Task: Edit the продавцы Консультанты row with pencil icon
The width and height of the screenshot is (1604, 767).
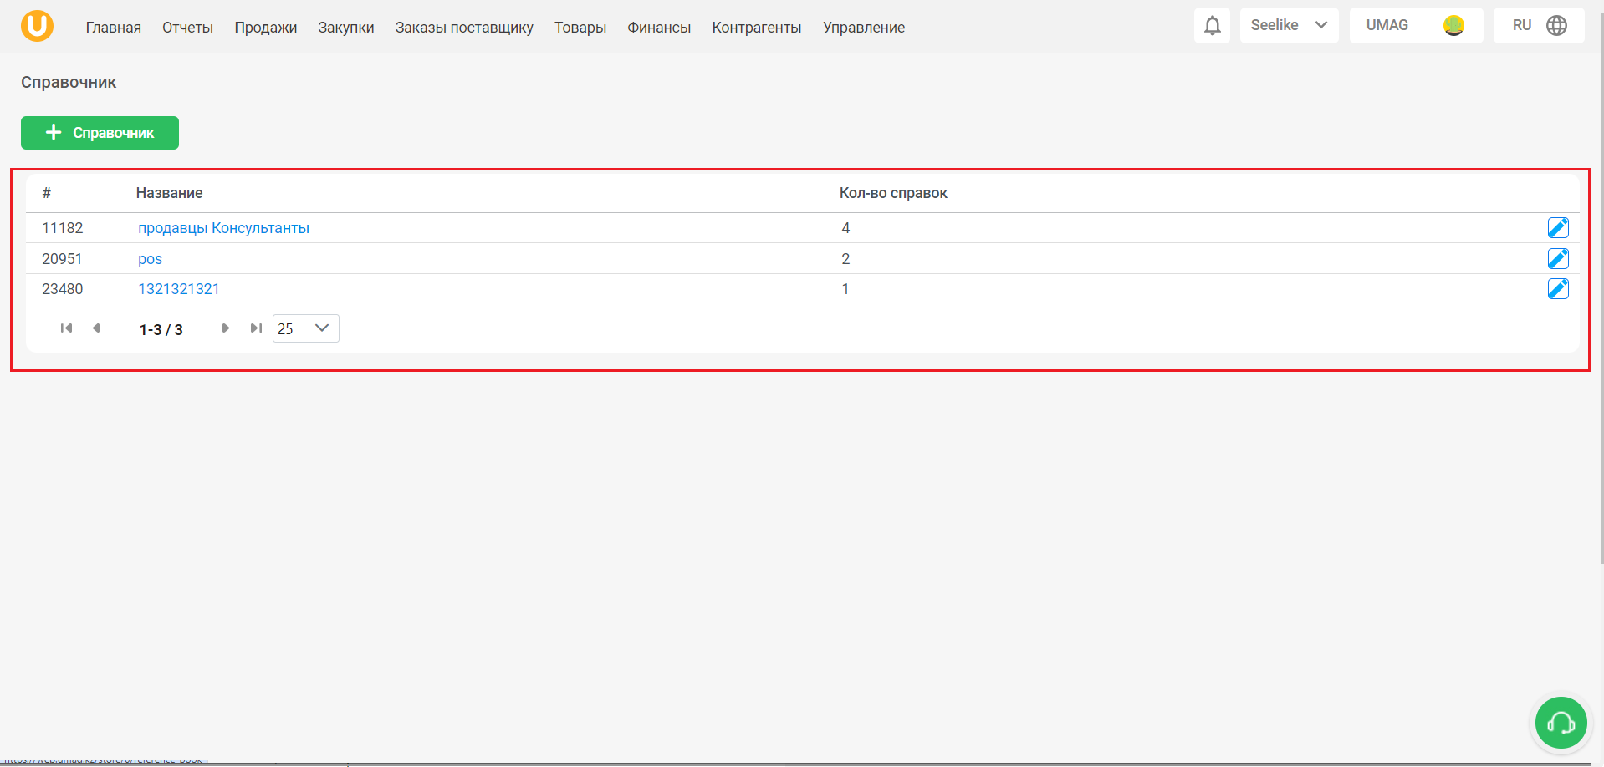Action: (1557, 228)
